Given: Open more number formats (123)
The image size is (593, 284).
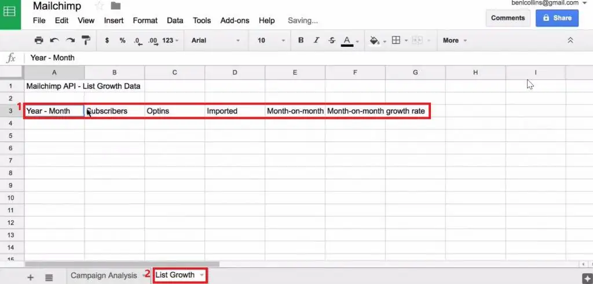Looking at the screenshot, I should click(x=170, y=40).
